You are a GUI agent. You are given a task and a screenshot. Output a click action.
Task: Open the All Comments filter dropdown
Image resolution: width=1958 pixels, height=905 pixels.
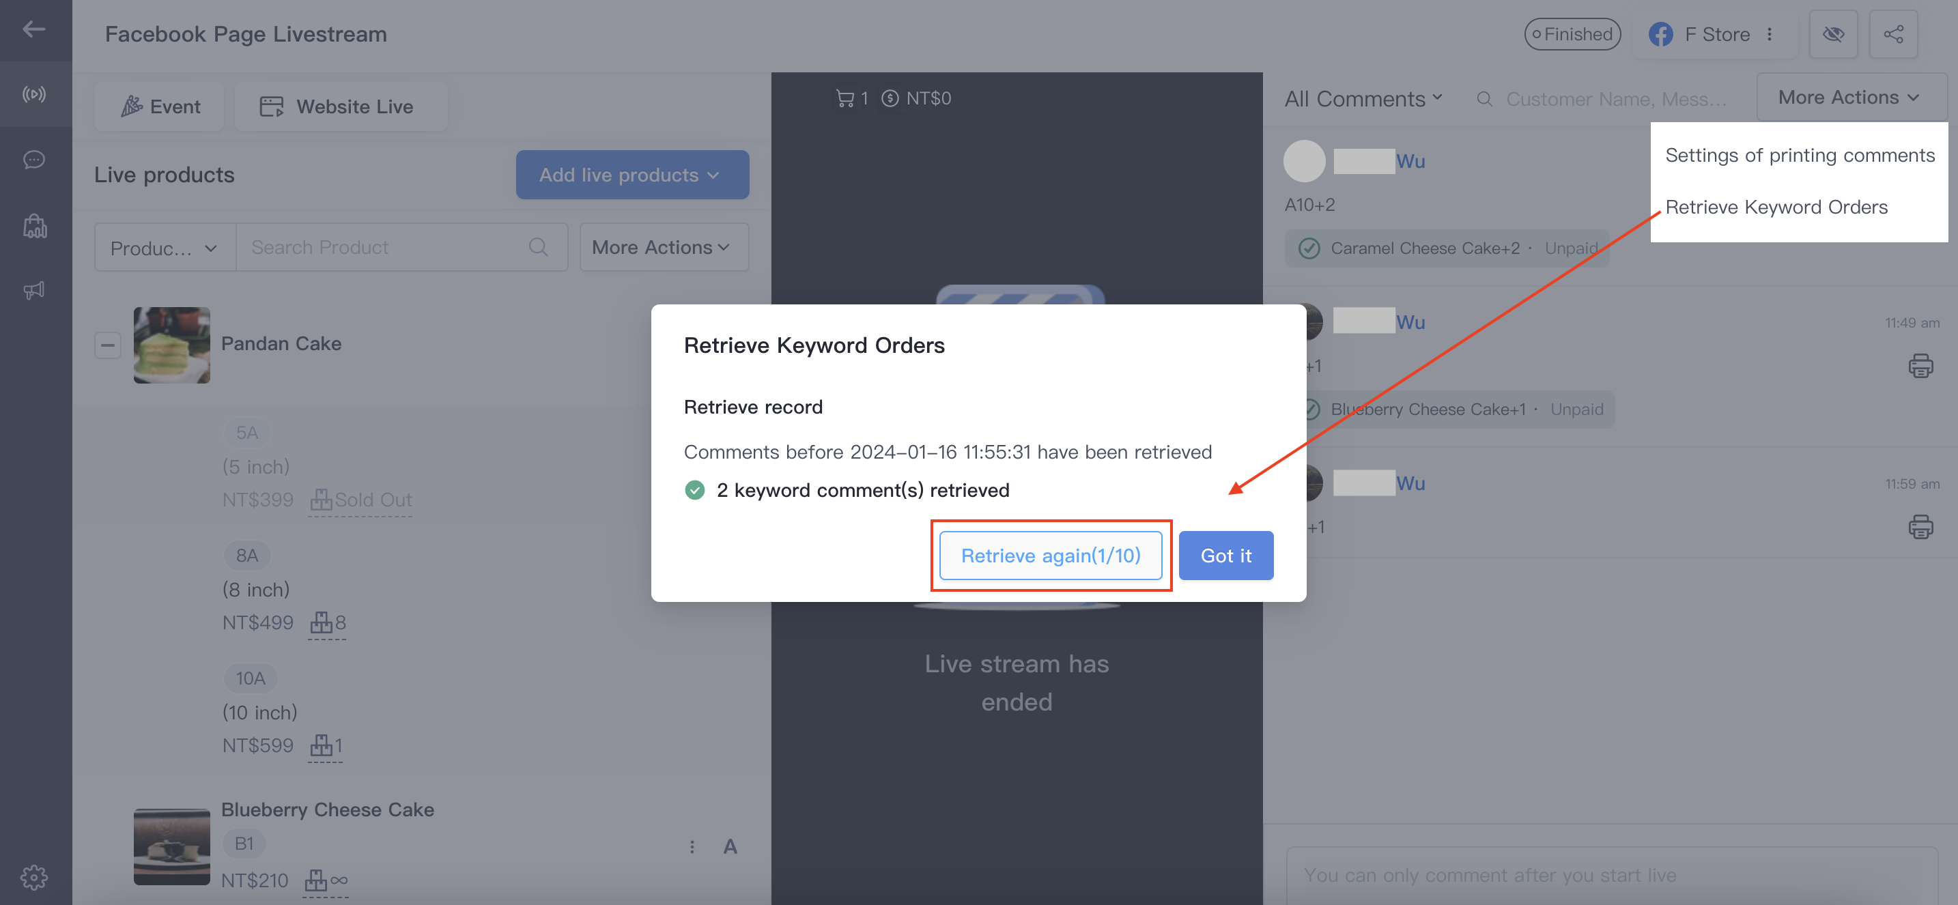(x=1363, y=99)
